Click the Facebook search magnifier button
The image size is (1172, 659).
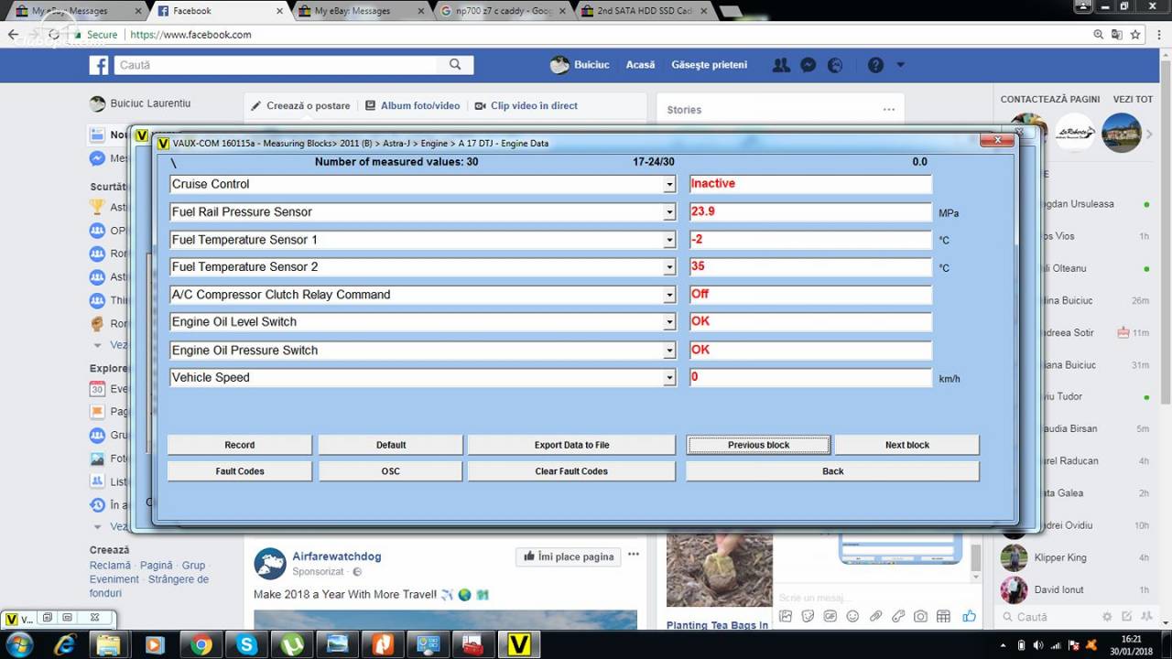click(455, 65)
